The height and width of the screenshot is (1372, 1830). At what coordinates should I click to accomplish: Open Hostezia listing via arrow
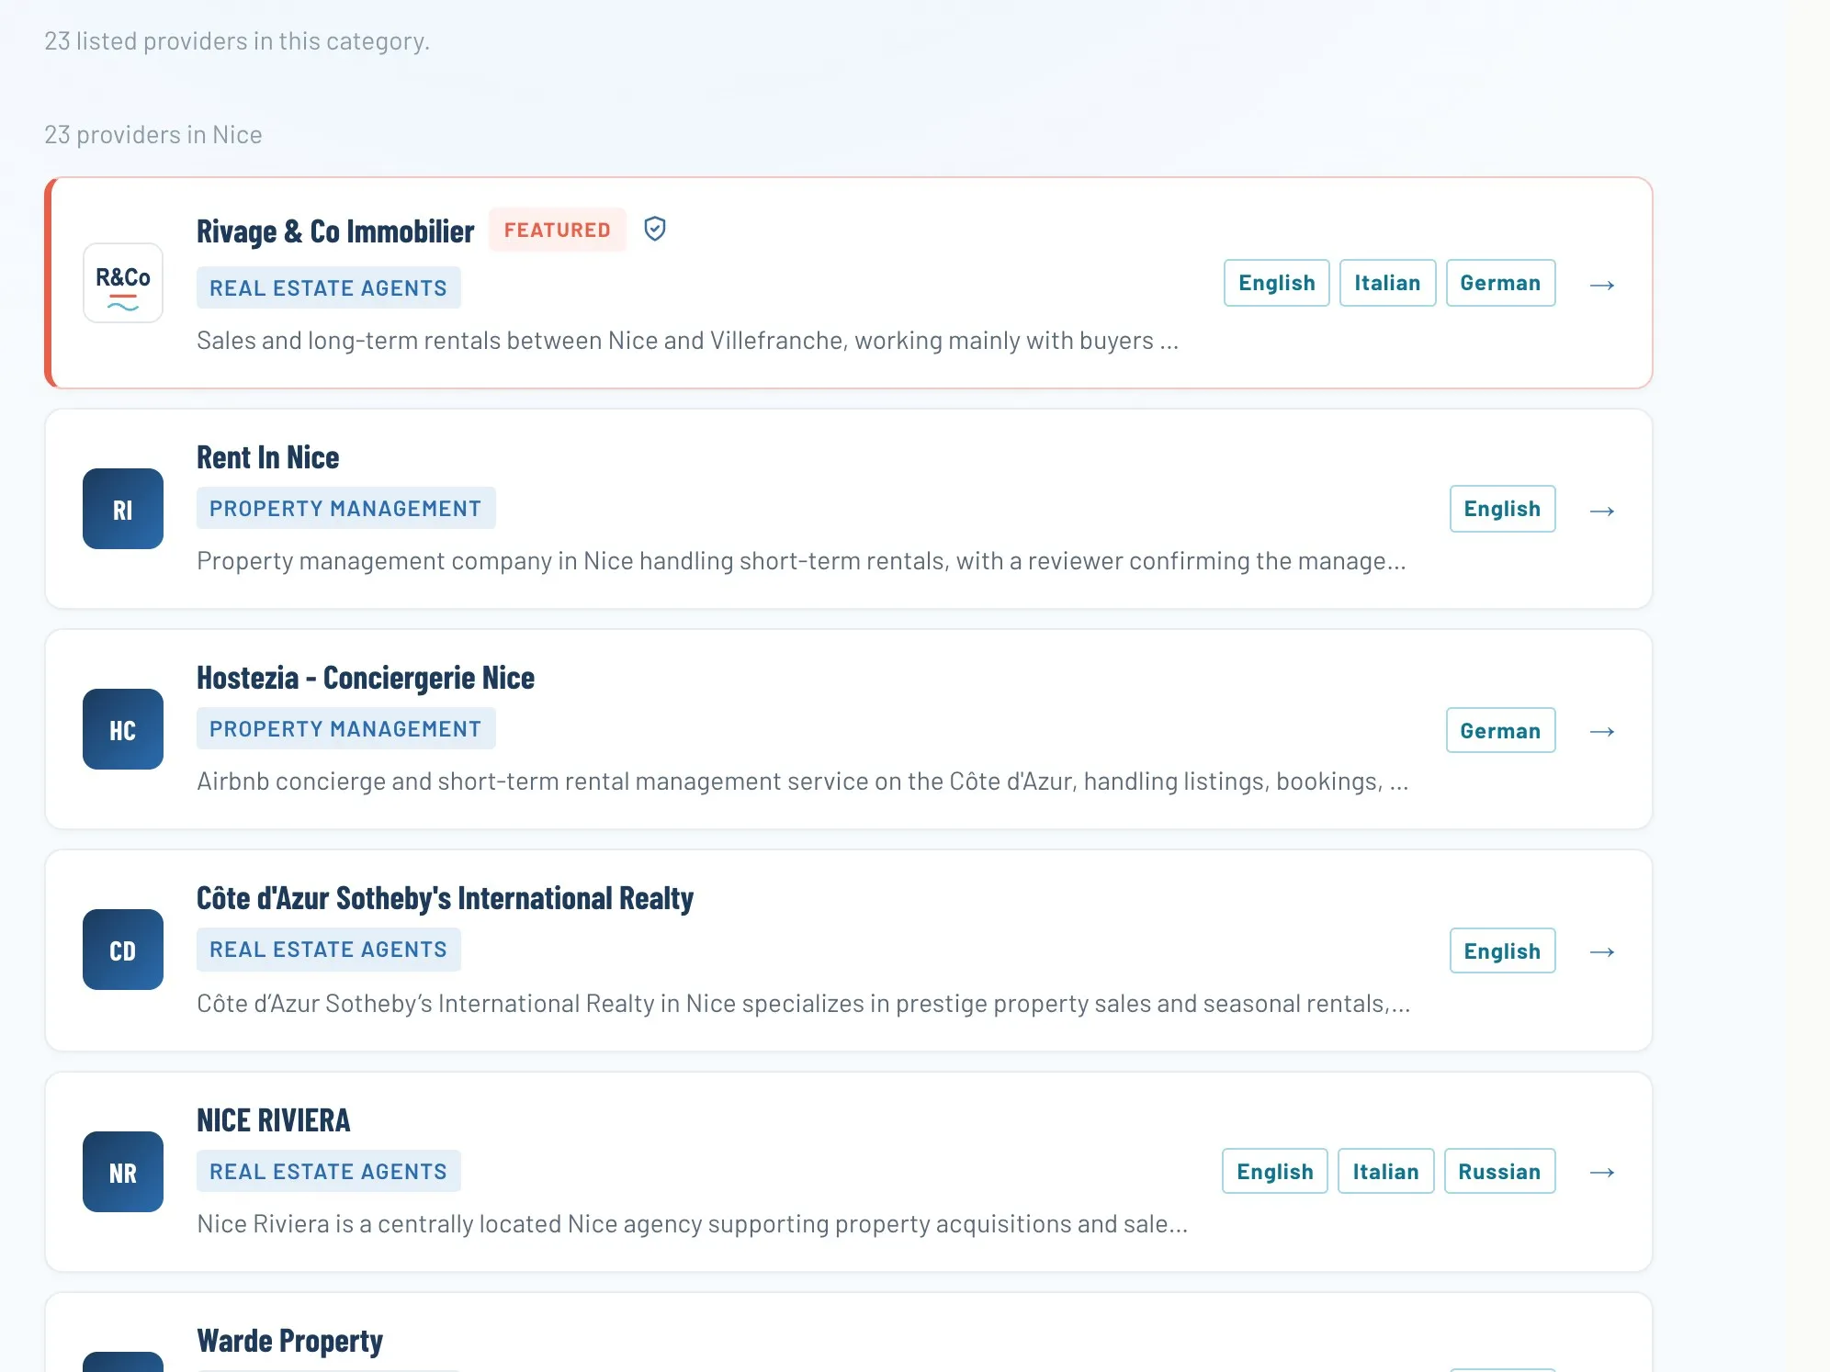pos(1602,731)
